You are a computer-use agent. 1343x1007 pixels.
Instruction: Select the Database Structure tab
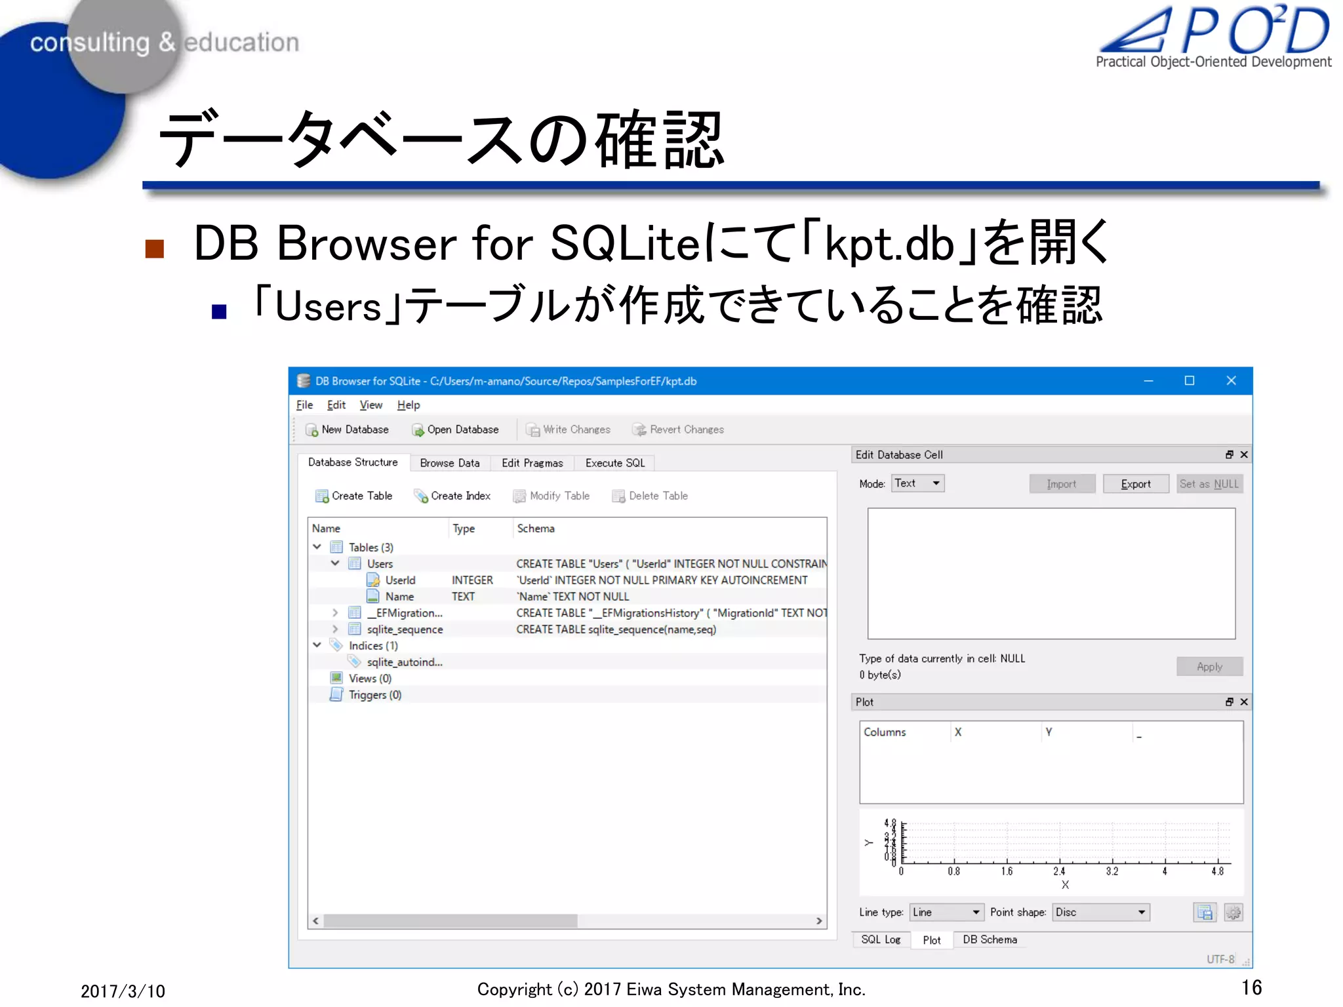[353, 462]
